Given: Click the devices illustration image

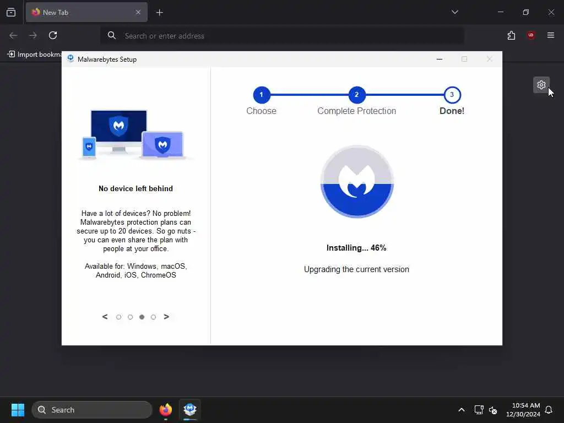Looking at the screenshot, I should (x=135, y=134).
